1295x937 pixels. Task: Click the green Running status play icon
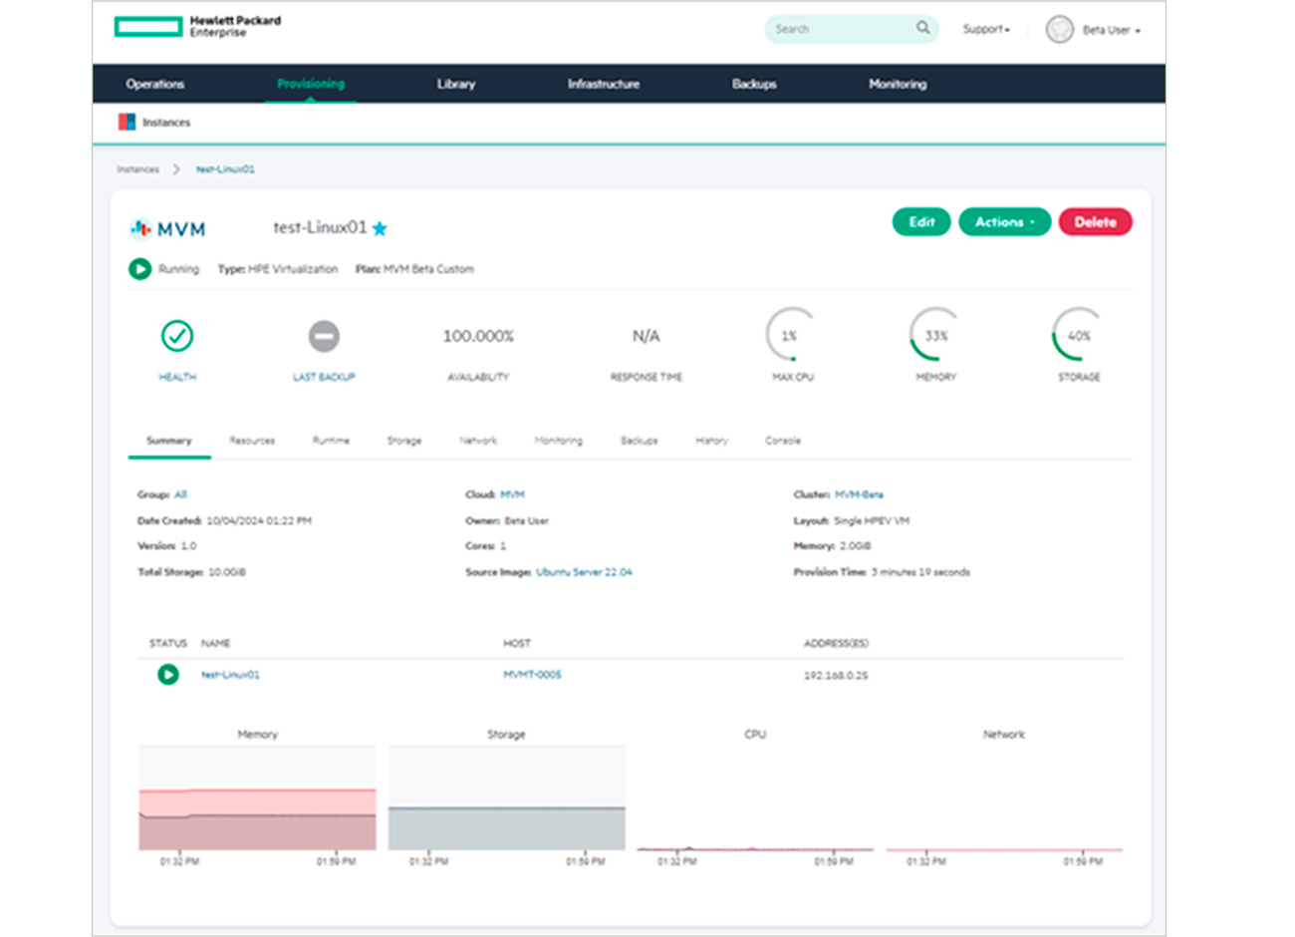[139, 269]
